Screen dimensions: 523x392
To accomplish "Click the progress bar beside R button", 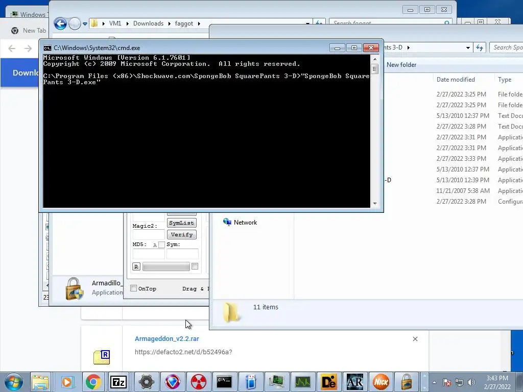I will click(166, 266).
